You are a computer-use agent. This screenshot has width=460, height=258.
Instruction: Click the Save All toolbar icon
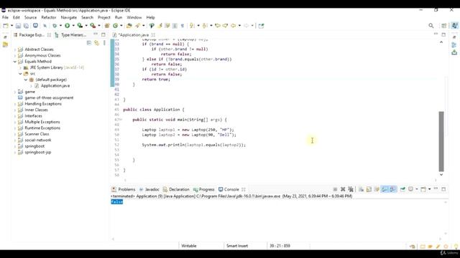coord(26,26)
